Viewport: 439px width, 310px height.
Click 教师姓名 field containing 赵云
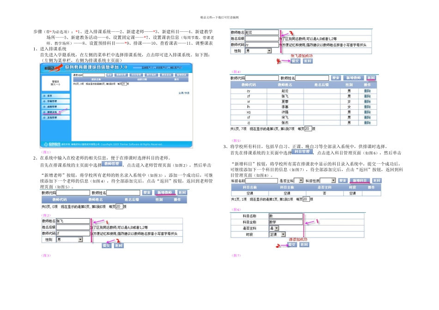tap(262, 32)
